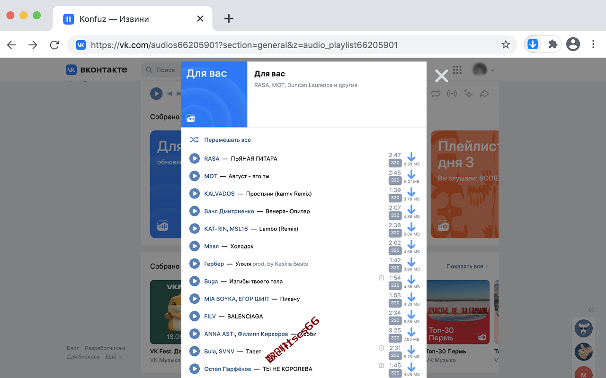Bookmark this page with the star
The width and height of the screenshot is (606, 378).
click(506, 44)
